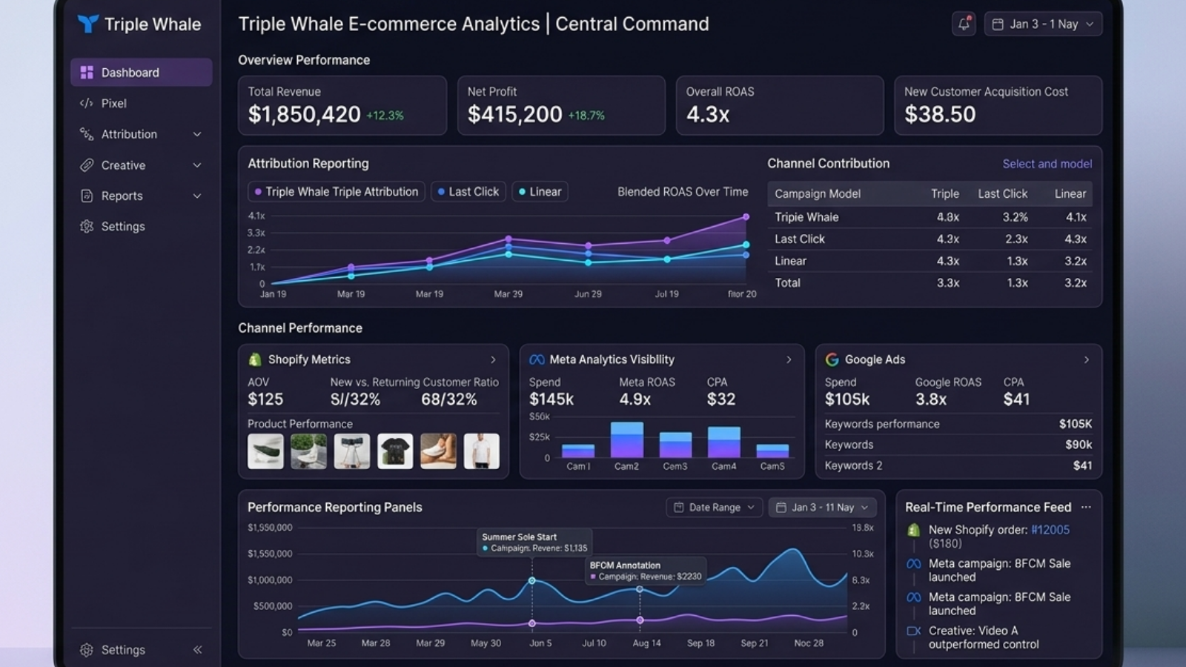The image size is (1186, 667).
Task: Click the Meta logo in Meta Analytics card
Action: tap(537, 359)
